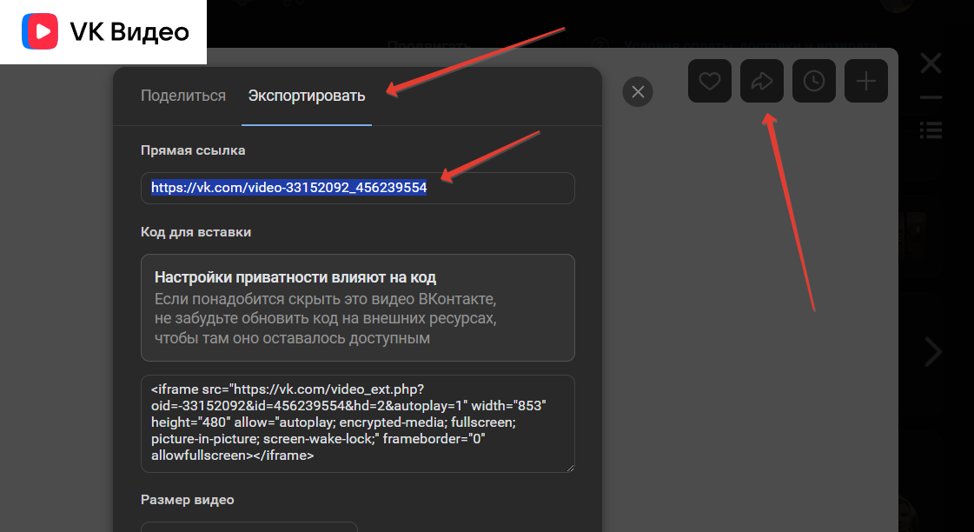Switch to the Поделиться tab

[183, 96]
